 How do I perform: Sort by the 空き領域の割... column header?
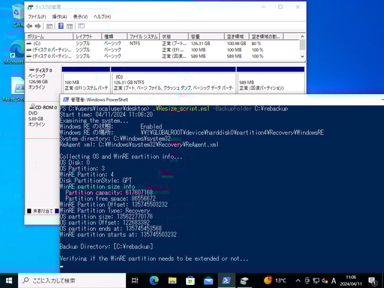(266, 36)
